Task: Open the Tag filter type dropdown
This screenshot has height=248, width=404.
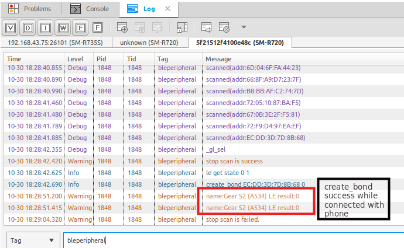Action: (32, 240)
